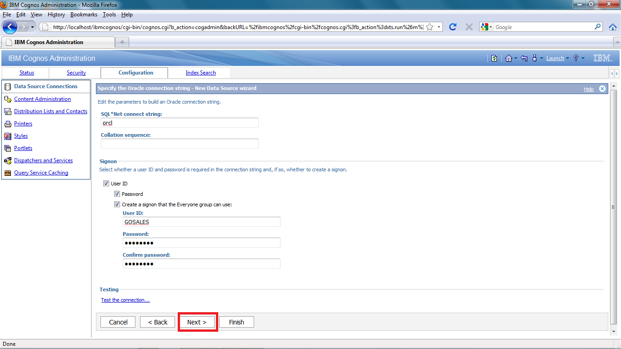Open a new tab with plus button
The image size is (621, 349).
[x=122, y=42]
